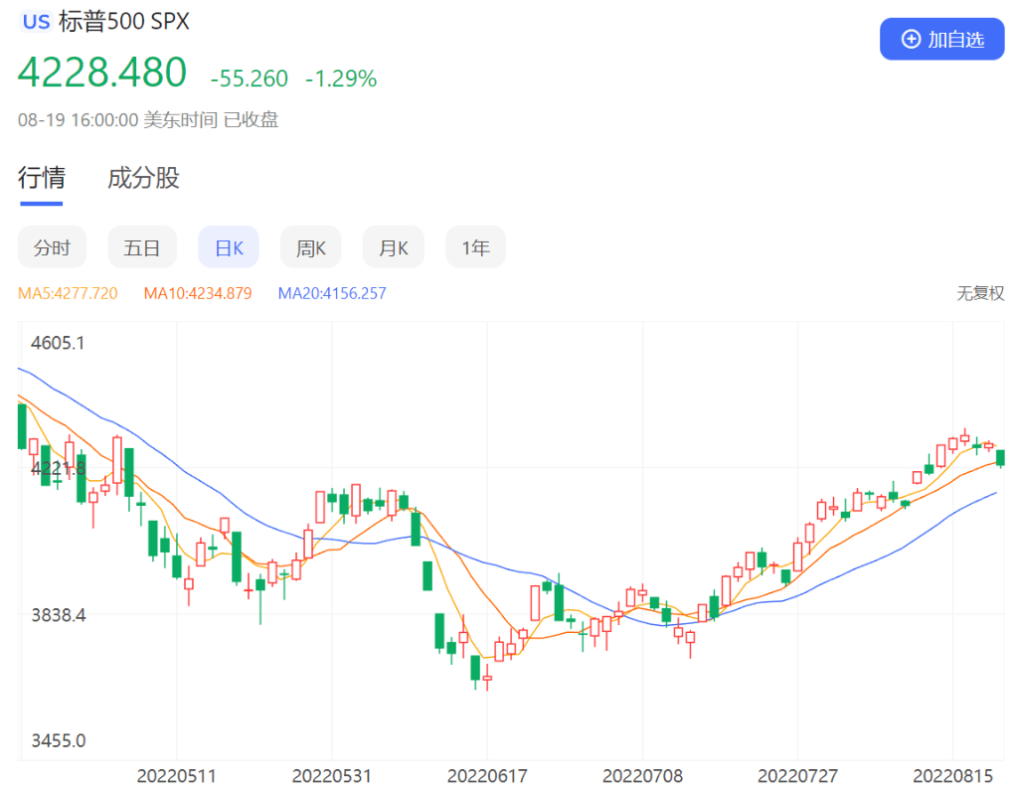Open the 无复权 adjustment option
This screenshot has height=793, width=1018.
[x=980, y=293]
